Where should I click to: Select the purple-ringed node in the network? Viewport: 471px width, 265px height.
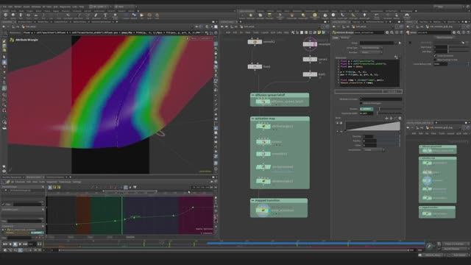click(x=310, y=44)
